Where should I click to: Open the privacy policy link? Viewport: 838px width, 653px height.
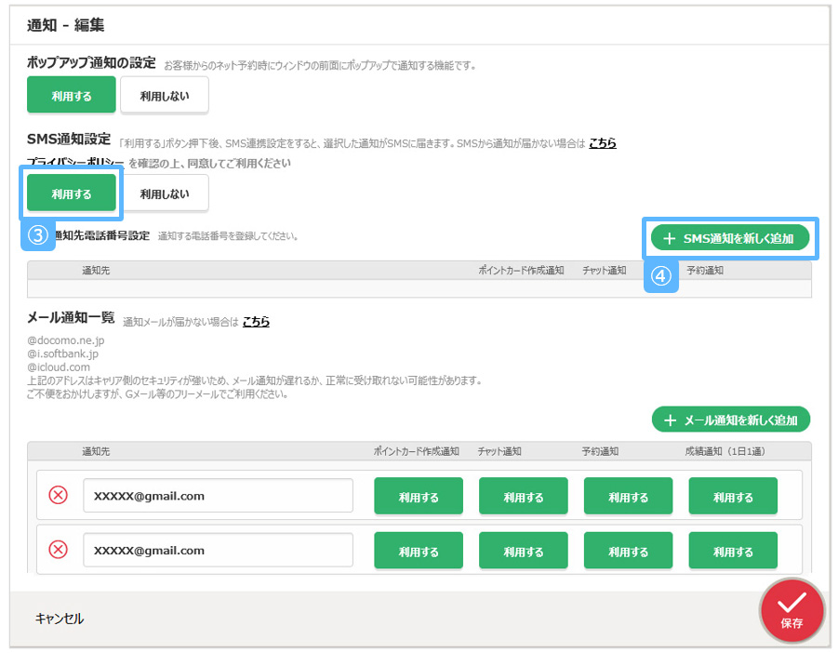click(74, 164)
